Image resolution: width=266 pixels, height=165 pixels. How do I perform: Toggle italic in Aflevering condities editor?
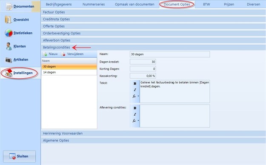pos(135,114)
